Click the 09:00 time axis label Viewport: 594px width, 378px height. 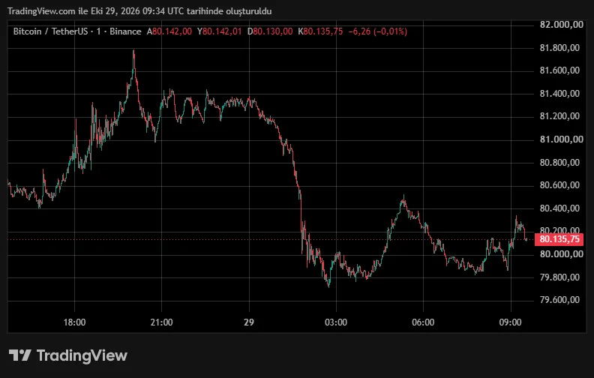click(x=510, y=322)
